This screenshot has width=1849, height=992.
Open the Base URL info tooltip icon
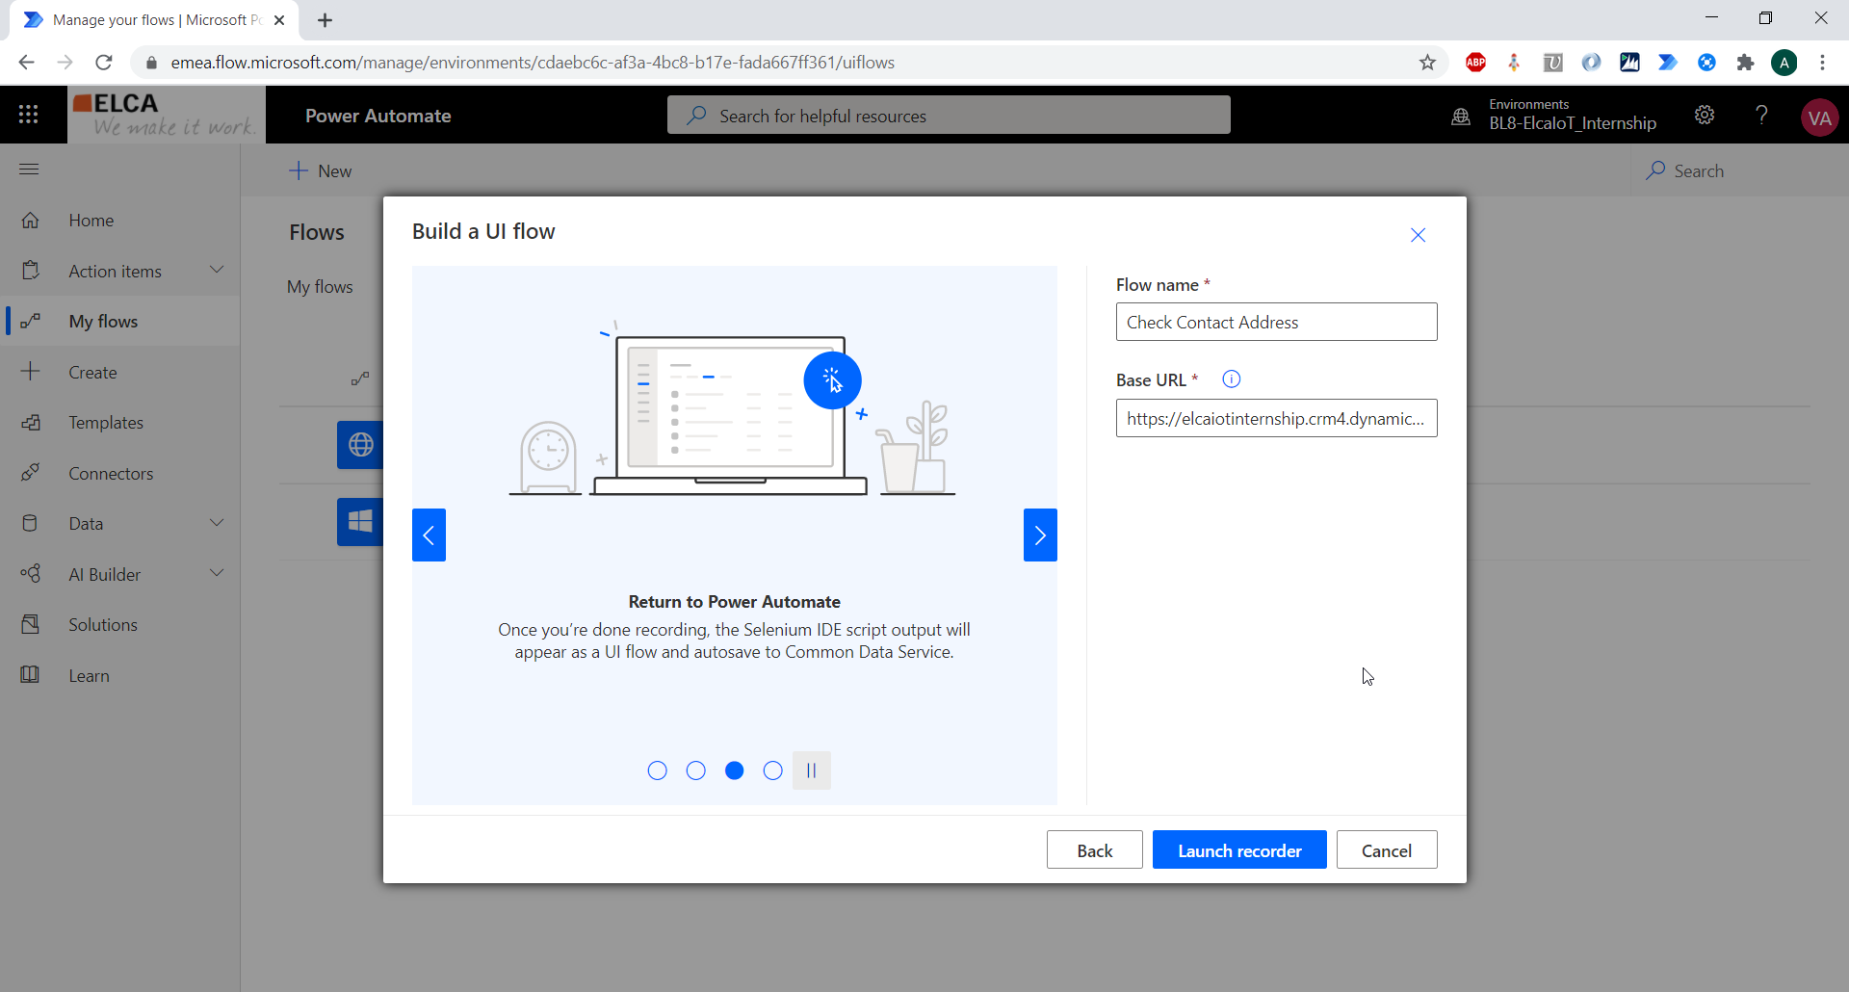tap(1231, 379)
